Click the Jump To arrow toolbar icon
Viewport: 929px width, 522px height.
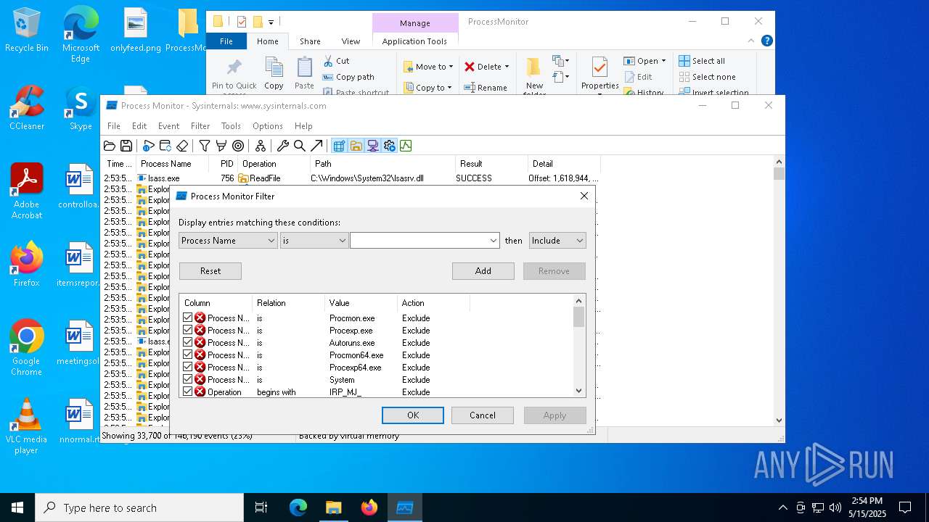pos(316,146)
